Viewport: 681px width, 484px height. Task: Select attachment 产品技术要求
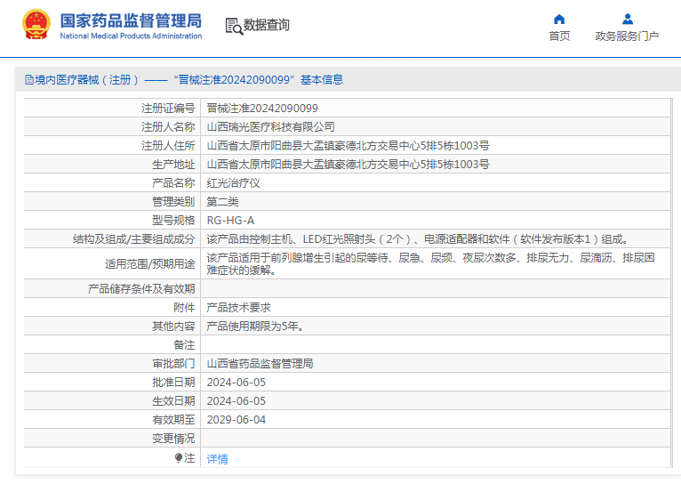point(238,308)
